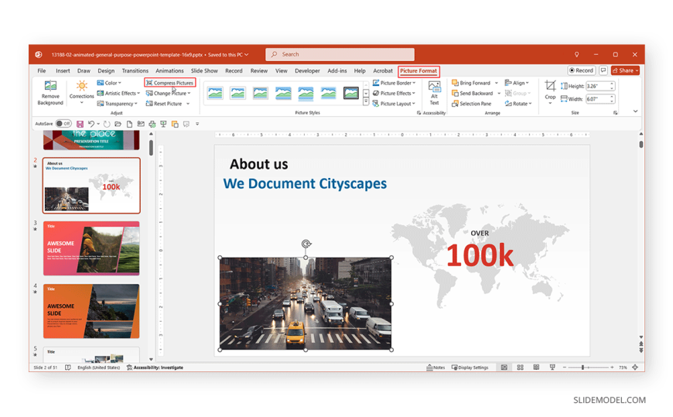Expand the Reset Picture arrow
This screenshot has width=673, height=417.
[188, 104]
